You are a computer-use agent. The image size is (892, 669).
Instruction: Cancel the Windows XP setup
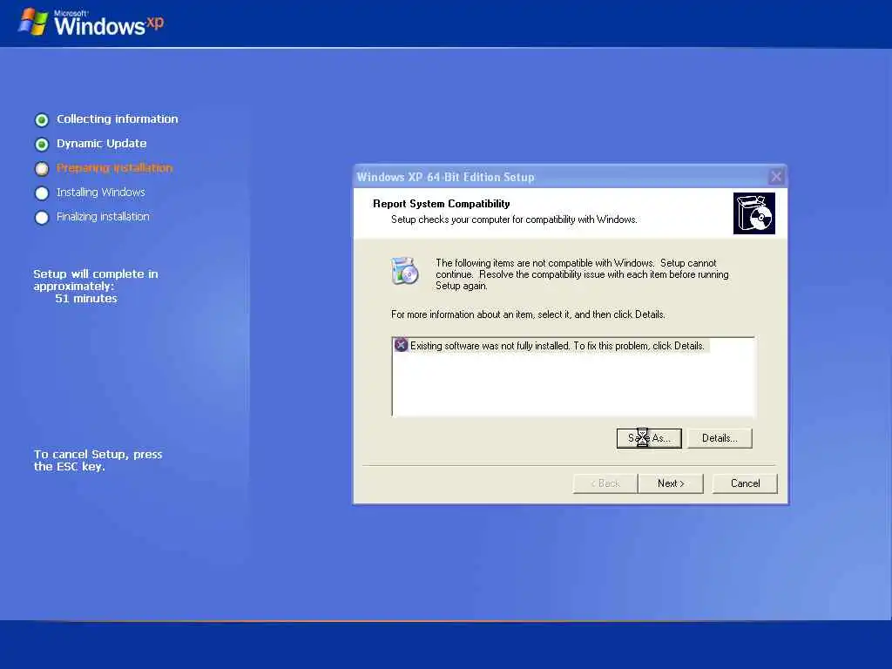[x=745, y=483]
